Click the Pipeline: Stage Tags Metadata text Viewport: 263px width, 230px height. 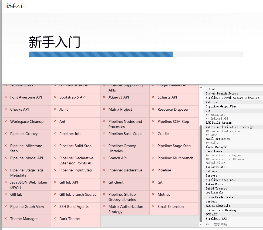coord(27,173)
